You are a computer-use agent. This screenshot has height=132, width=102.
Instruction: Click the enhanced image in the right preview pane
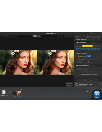tap(56, 62)
